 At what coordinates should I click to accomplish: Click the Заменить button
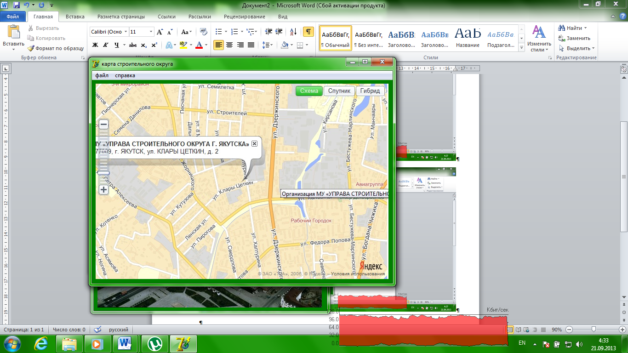tap(575, 38)
